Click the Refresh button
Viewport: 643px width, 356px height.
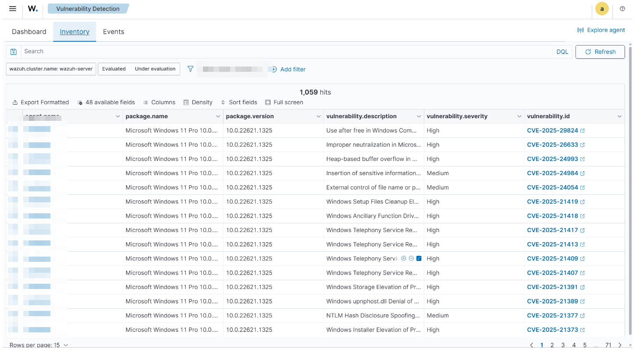[x=600, y=52]
